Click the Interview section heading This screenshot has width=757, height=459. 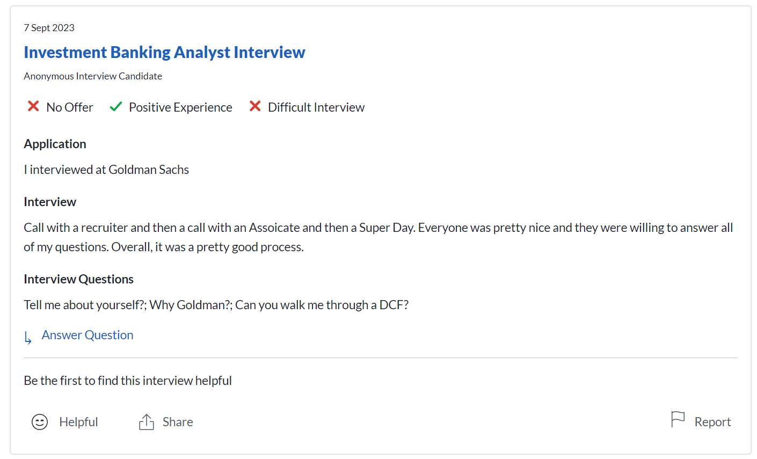(50, 201)
